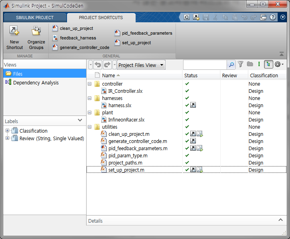The width and height of the screenshot is (290, 239).
Task: Click the Classification column header
Action: tap(267, 75)
